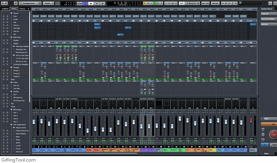Click the red Control Room level knob

[x=274, y=135]
